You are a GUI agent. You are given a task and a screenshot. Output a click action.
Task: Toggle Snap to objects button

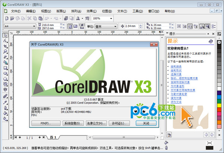click(190, 26)
